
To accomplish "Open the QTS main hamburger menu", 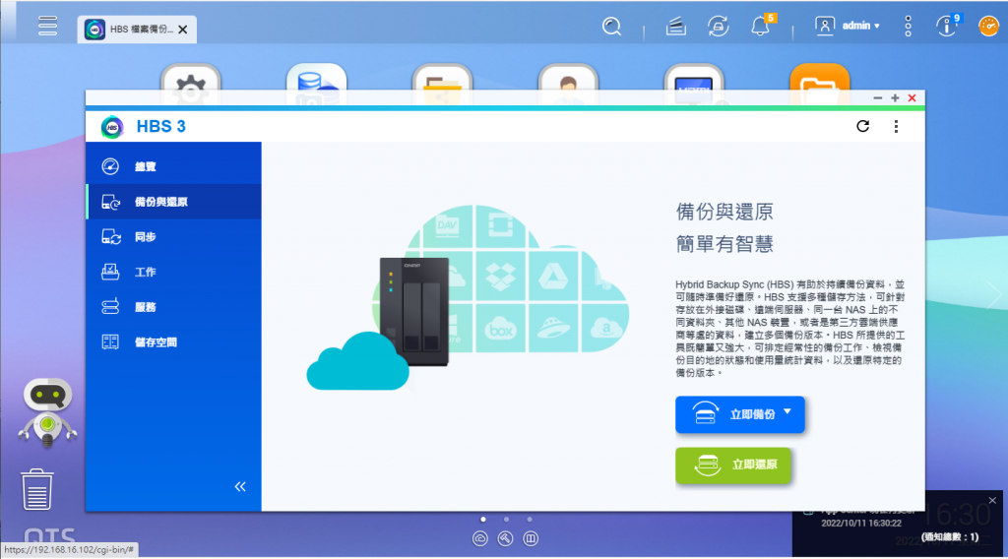I will [47, 26].
